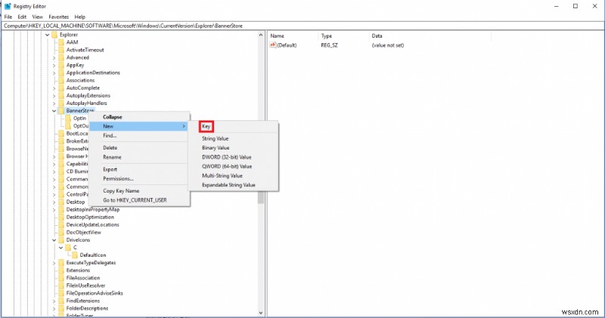The width and height of the screenshot is (605, 318).
Task: Open the File menu
Action: (8, 17)
